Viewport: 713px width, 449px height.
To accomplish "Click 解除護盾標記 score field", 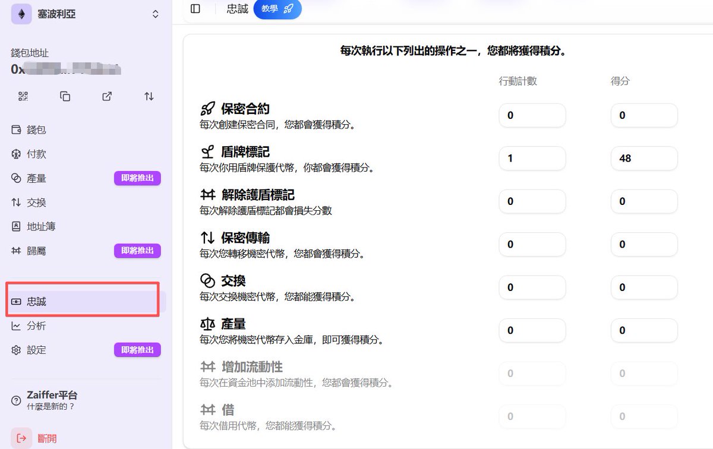I will pos(644,201).
